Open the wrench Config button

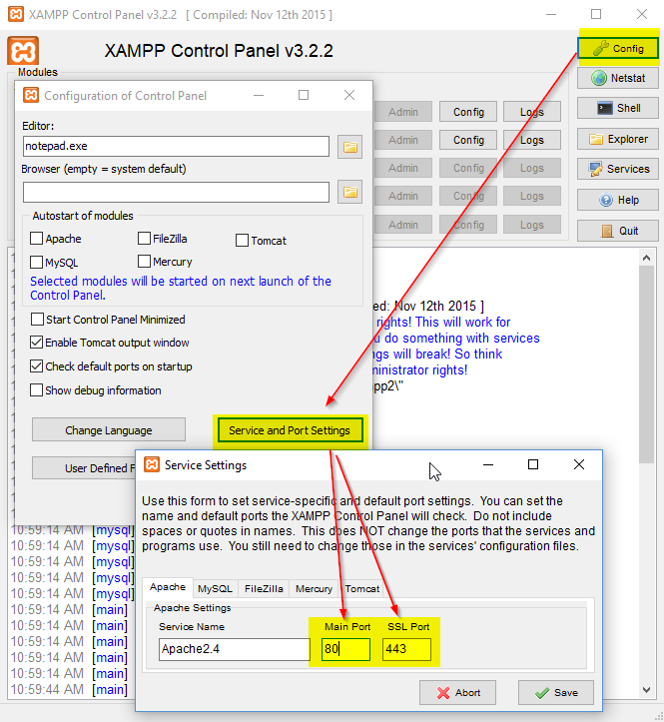tap(618, 47)
